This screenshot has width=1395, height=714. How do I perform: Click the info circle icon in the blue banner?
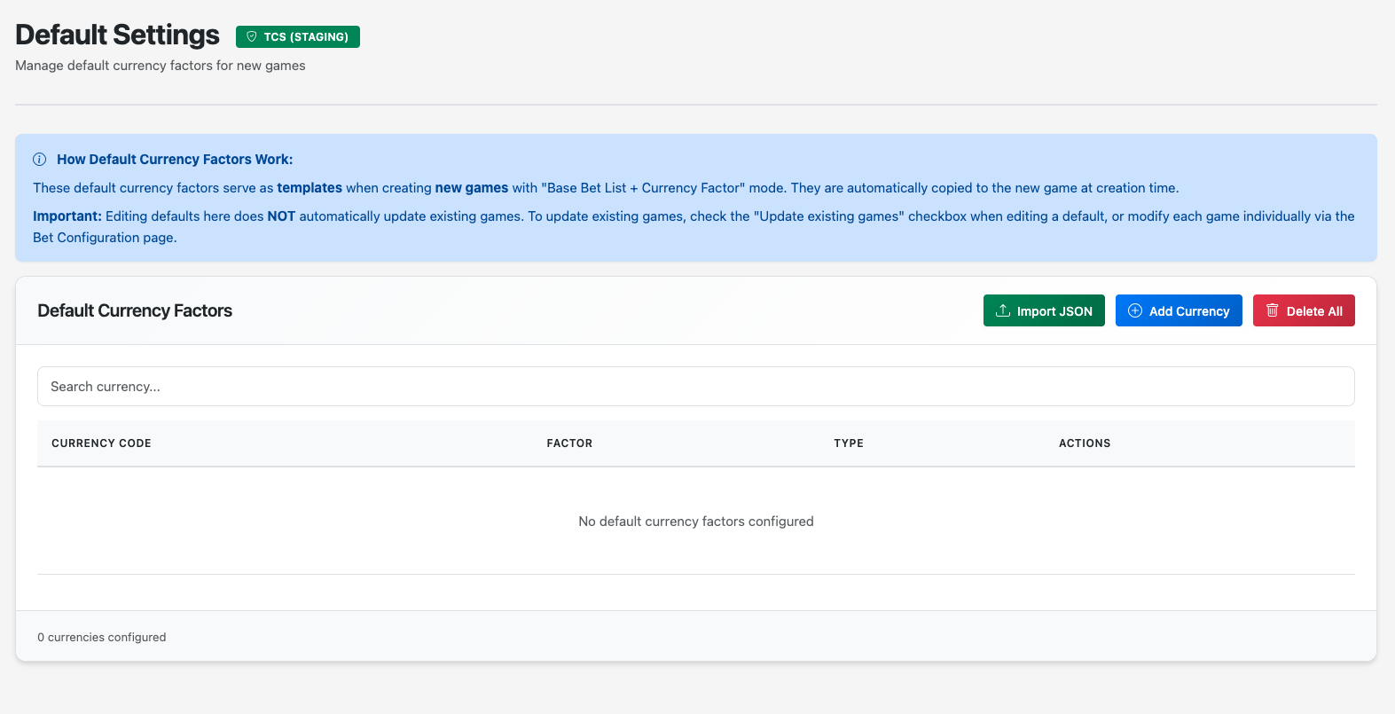tap(40, 160)
